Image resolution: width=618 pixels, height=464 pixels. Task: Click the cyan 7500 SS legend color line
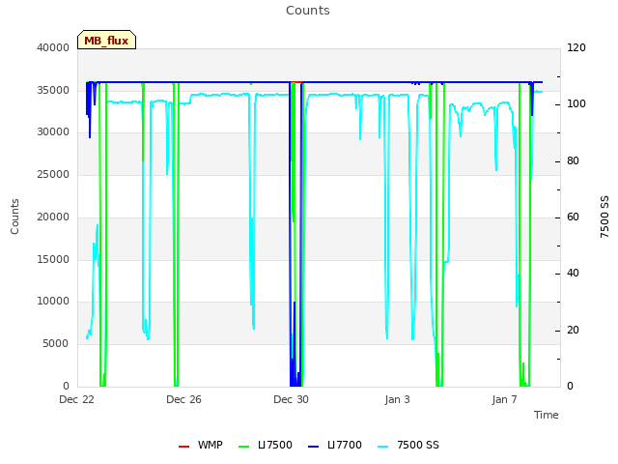383,447
